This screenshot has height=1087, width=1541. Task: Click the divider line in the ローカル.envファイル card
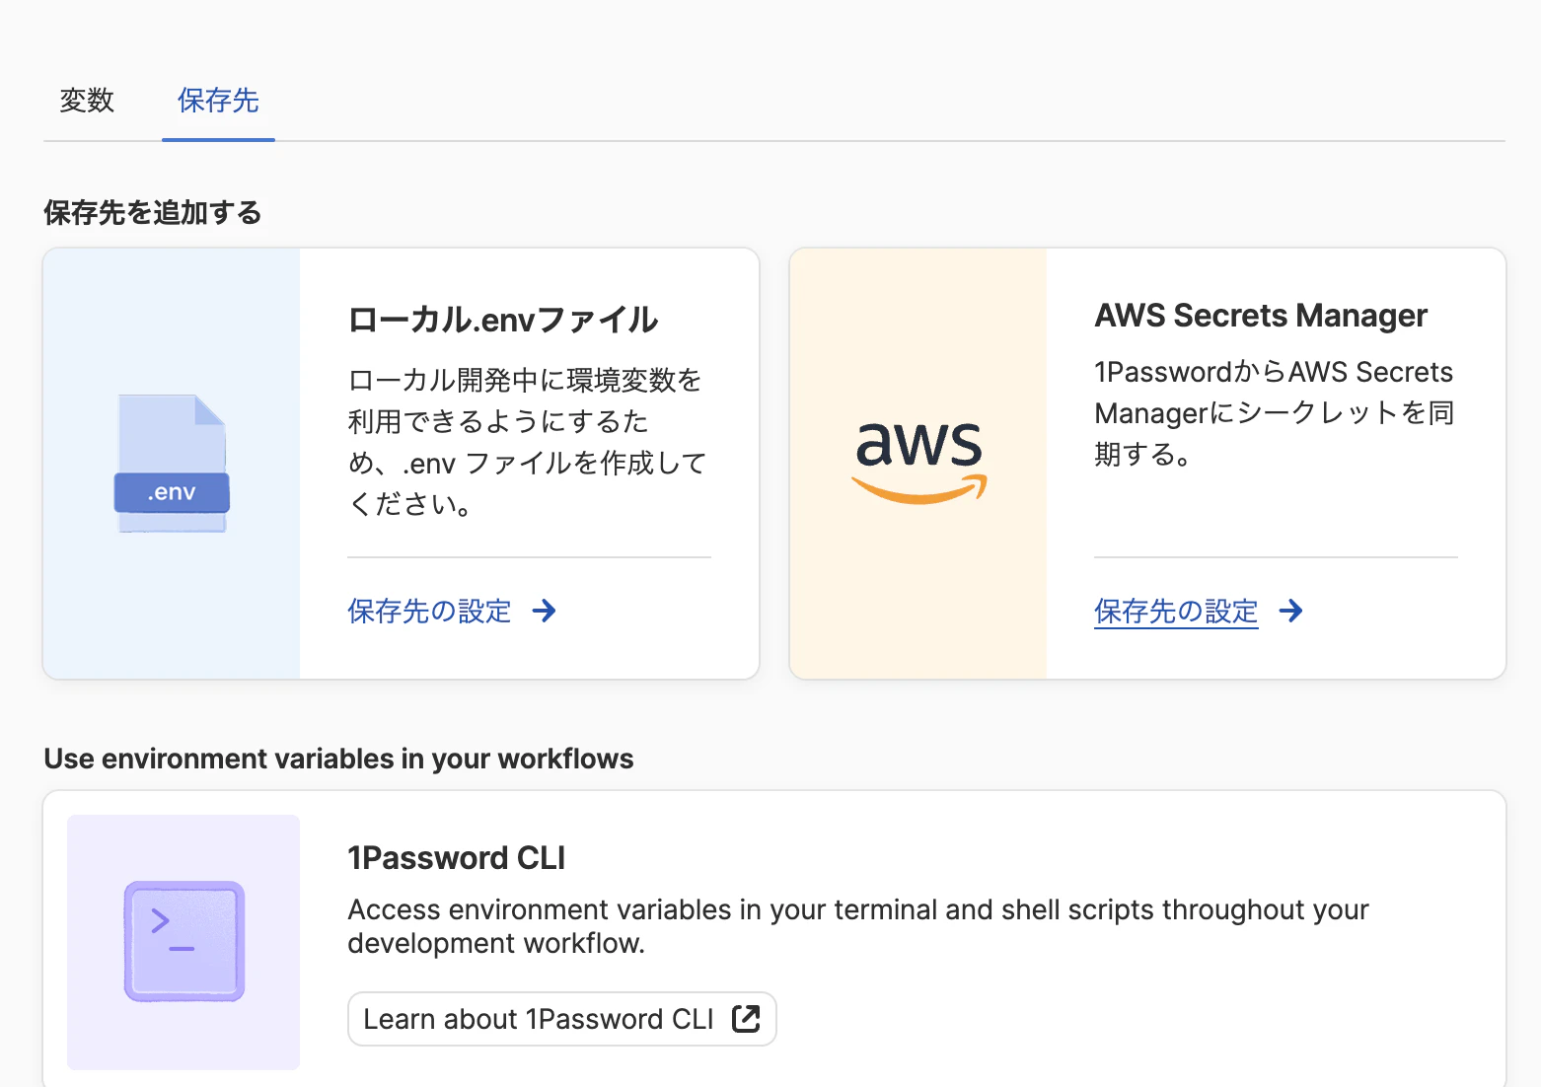pyautogui.click(x=529, y=557)
